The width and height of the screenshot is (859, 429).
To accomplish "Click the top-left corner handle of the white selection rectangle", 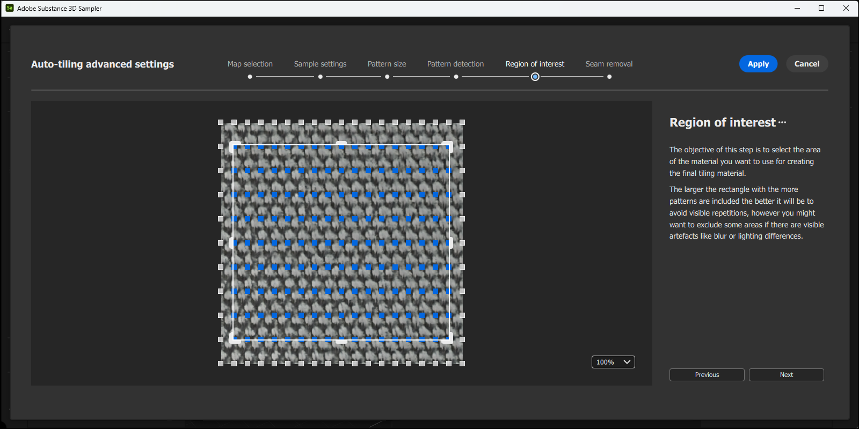I will (x=234, y=145).
